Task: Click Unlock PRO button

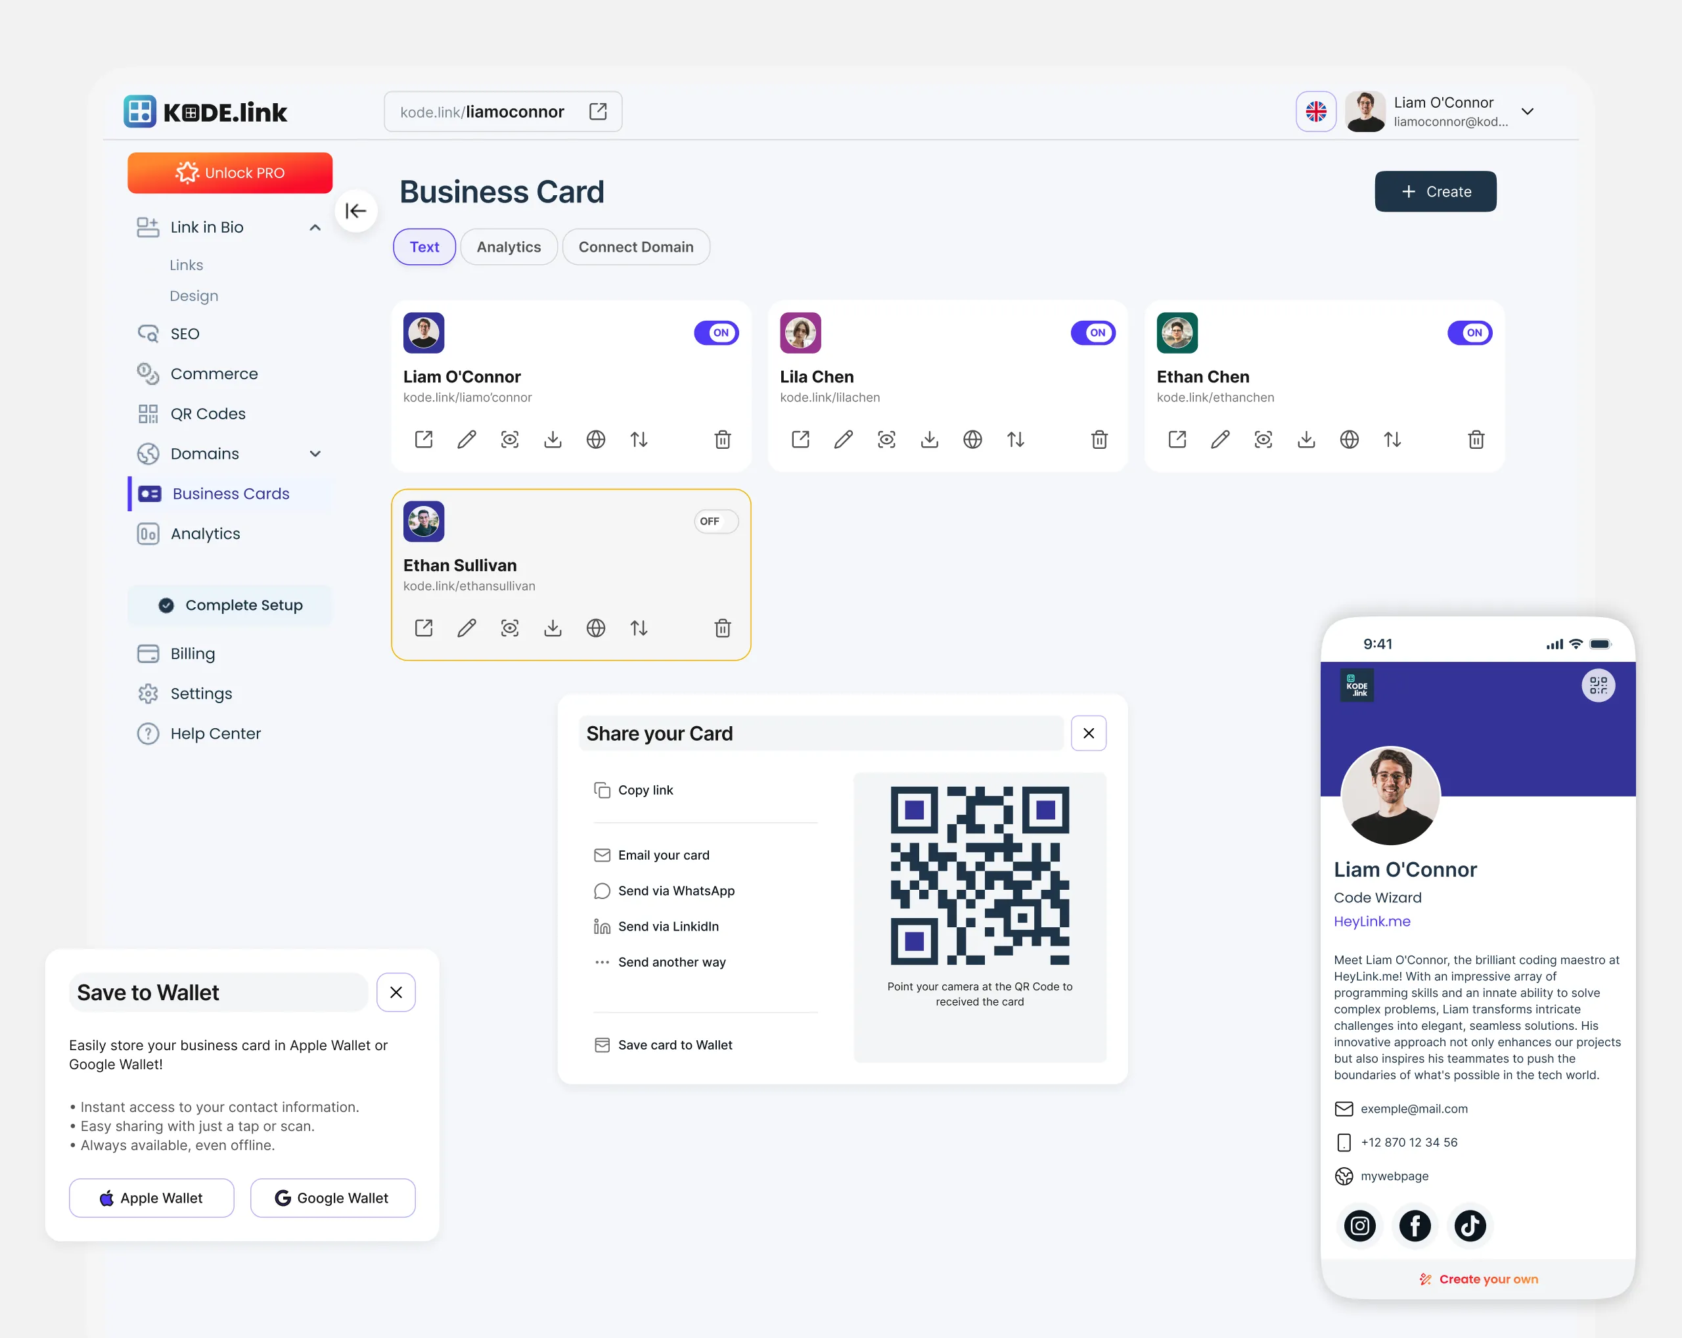Action: pyautogui.click(x=230, y=172)
